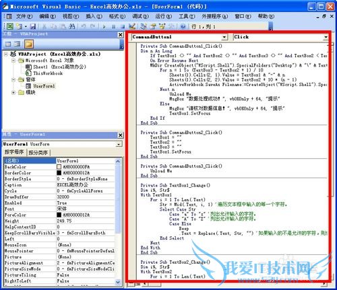The image size is (337, 290).
Task: Click the Enabled property True value
Action: point(86,203)
